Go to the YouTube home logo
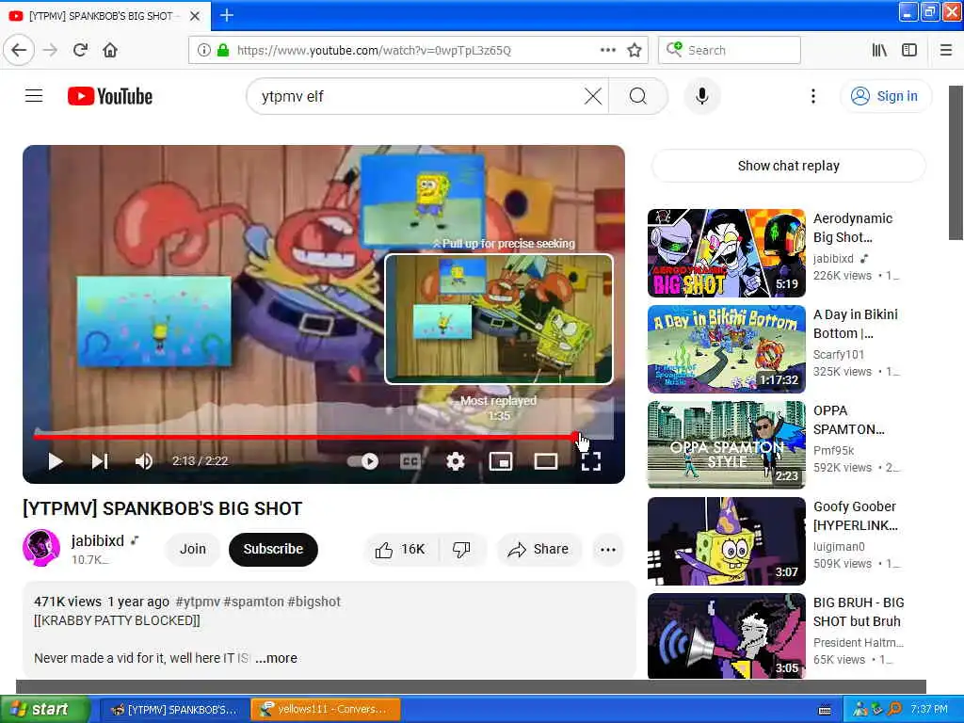This screenshot has width=964, height=723. pyautogui.click(x=110, y=97)
